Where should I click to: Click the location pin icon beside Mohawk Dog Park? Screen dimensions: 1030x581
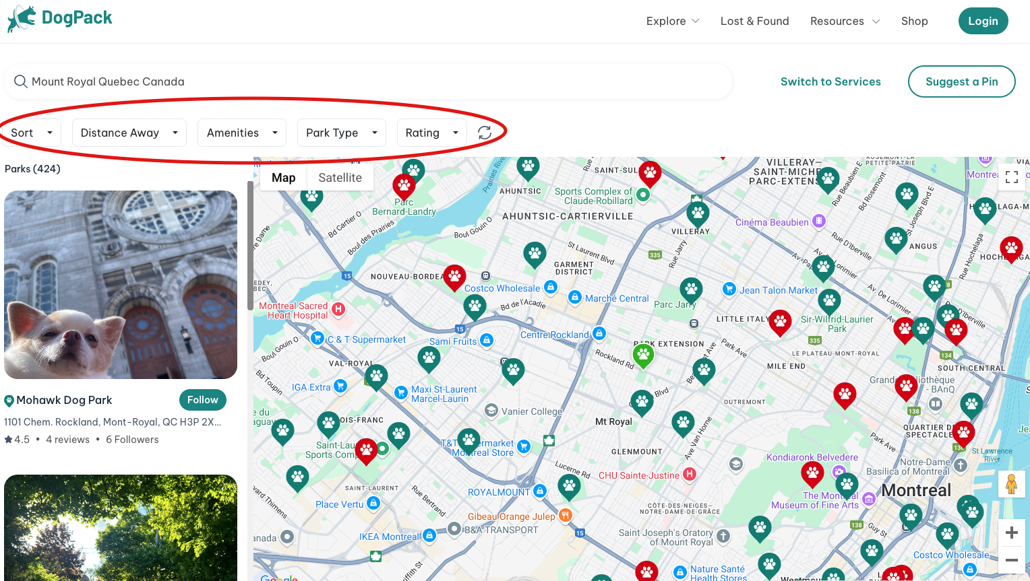coord(9,399)
